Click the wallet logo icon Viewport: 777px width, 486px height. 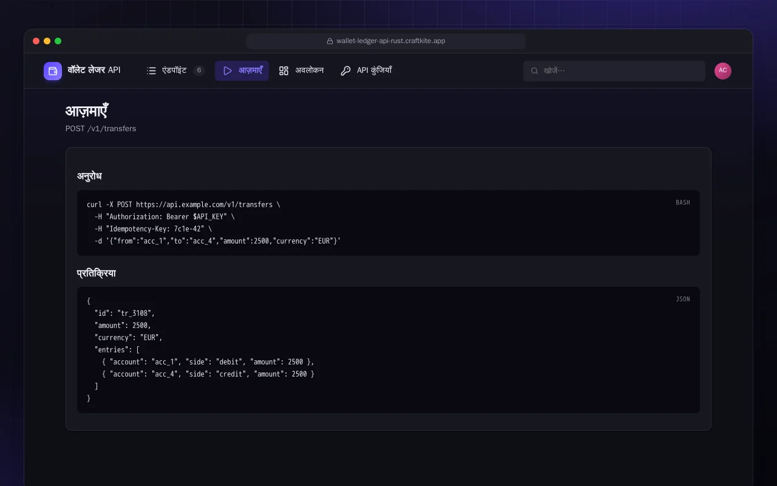[x=53, y=71]
